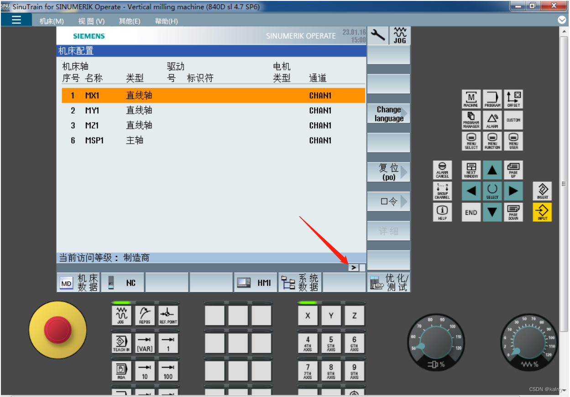Select the MSP1 主轴 row
This screenshot has width=570, height=397.
[x=214, y=141]
